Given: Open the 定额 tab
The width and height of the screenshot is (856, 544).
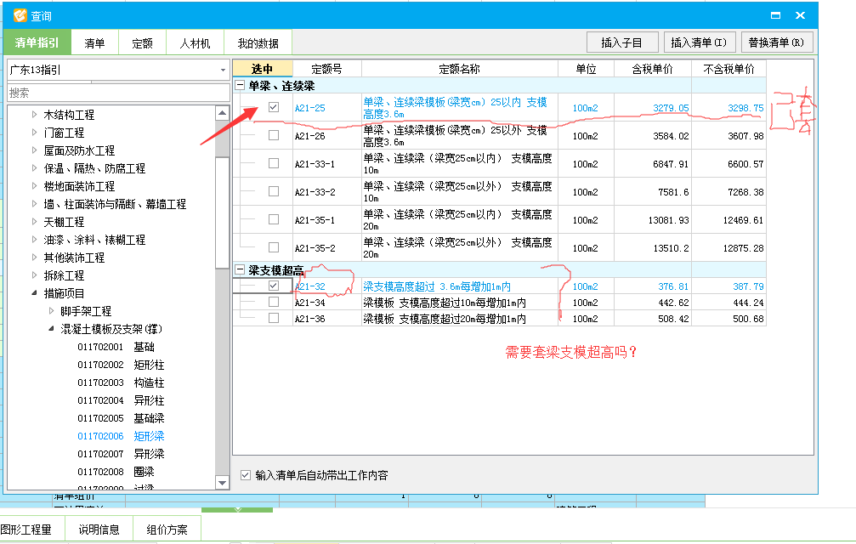Looking at the screenshot, I should 142,43.
